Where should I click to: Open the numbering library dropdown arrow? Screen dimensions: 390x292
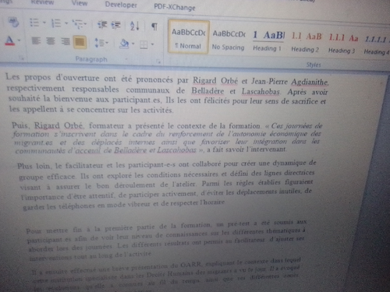tap(66, 23)
